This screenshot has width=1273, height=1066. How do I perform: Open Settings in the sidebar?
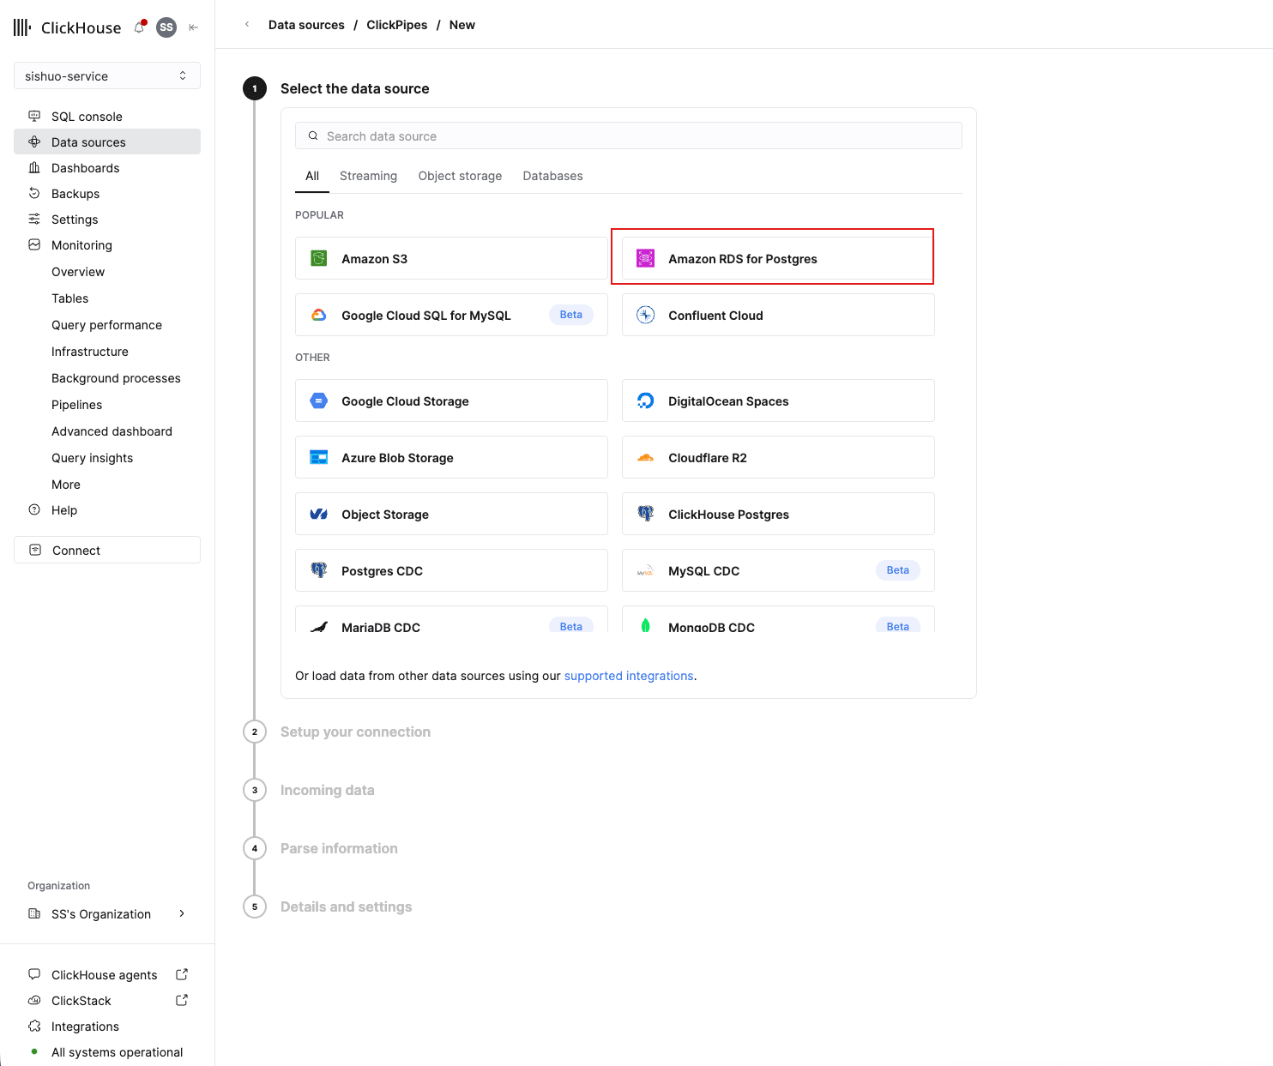(x=107, y=219)
